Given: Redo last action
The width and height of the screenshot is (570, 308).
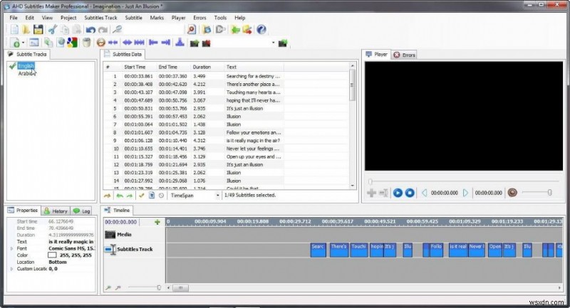Looking at the screenshot, I should click(x=103, y=30).
